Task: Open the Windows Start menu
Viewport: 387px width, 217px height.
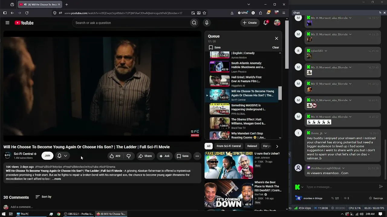Action: click(x=3, y=214)
